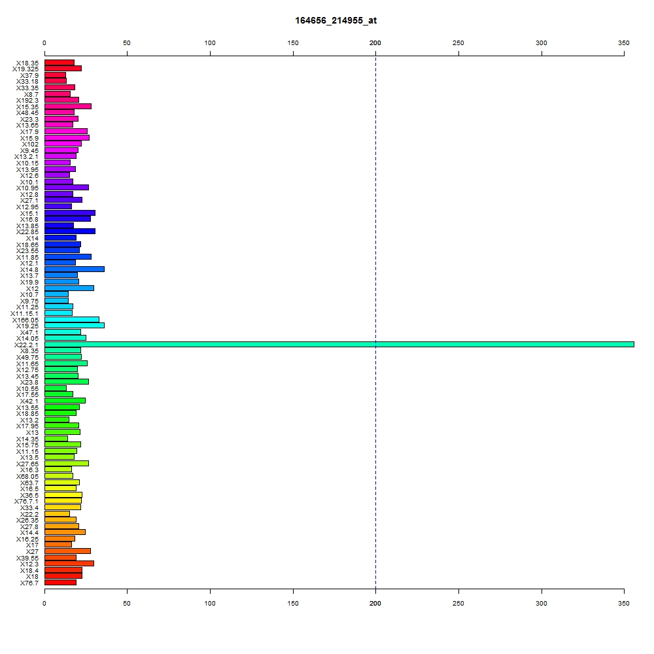Screen dimensions: 654x654
Task: Select the X8.7 label
Action: 31,95
